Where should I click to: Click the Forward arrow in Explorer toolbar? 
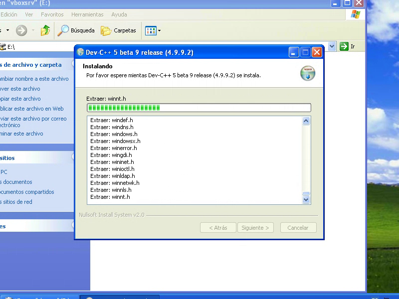[21, 31]
